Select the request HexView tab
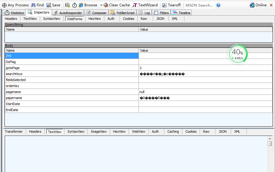Viewport: 275px width, 172px height. 94,19
